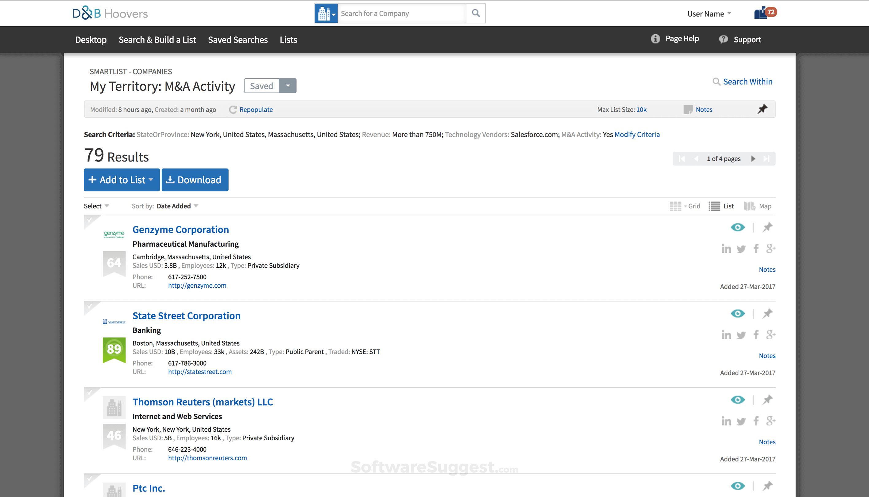
Task: Pin State Street Corporation row
Action: click(x=767, y=313)
